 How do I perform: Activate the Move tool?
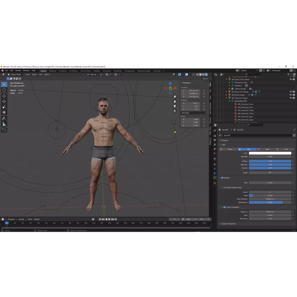point(4,96)
